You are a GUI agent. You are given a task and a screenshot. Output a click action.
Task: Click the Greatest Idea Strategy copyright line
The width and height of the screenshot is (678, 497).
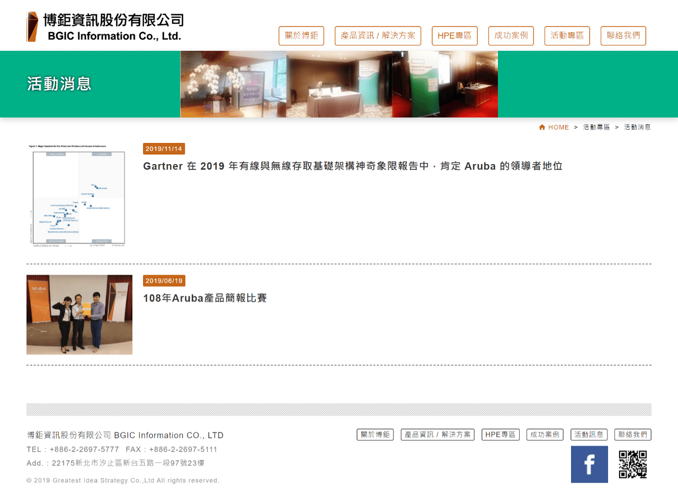(123, 481)
